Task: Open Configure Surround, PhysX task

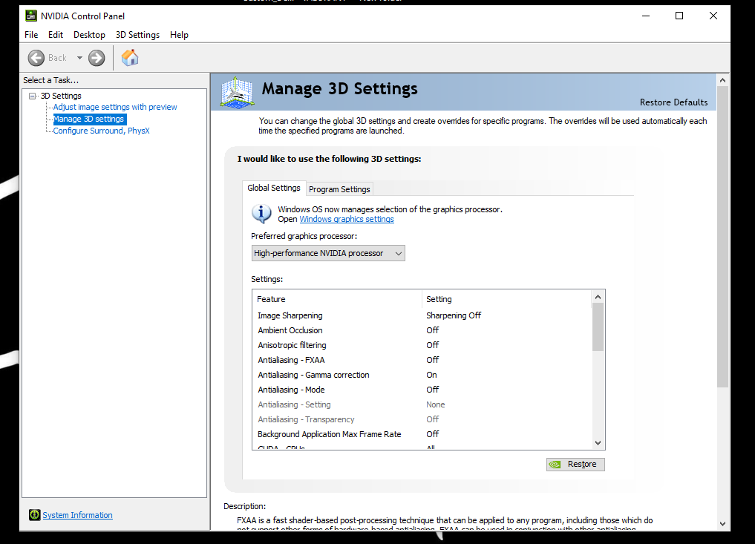Action: point(101,131)
